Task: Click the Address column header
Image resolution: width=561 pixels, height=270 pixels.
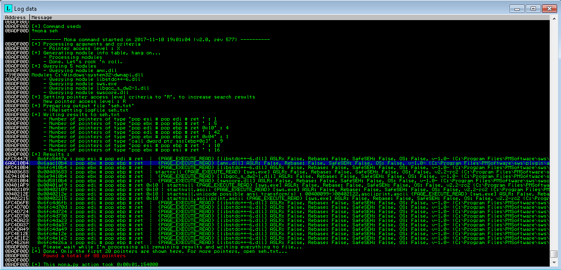Action: pos(17,17)
